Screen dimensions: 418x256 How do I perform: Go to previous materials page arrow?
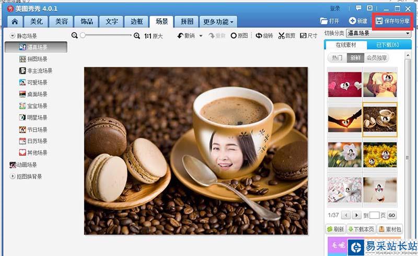346,215
